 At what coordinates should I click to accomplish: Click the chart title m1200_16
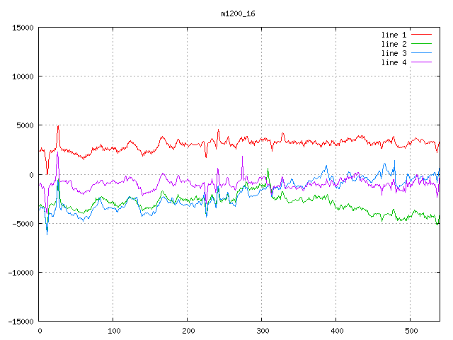point(238,14)
